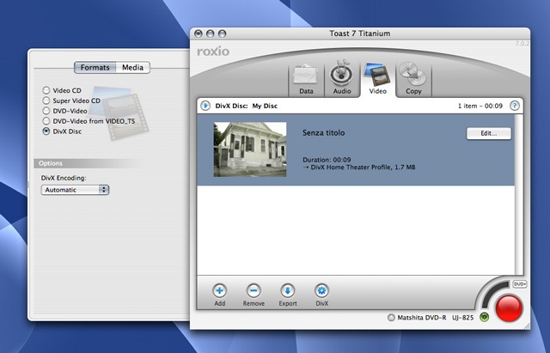The image size is (550, 353).
Task: Select DVD-Video radio button
Action: (x=46, y=111)
